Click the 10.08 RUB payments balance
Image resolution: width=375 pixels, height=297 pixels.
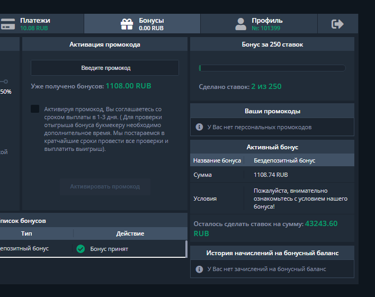(34, 28)
